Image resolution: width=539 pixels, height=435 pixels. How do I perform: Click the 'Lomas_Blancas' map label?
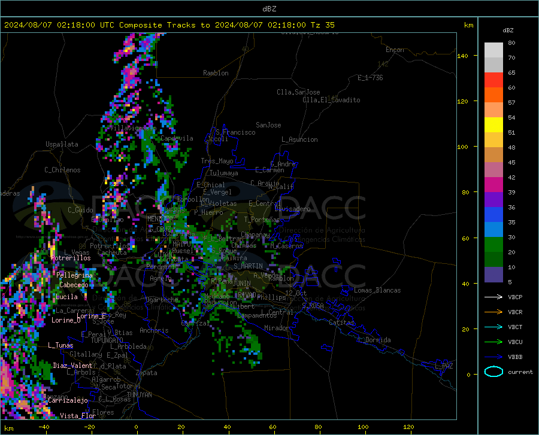tap(377, 290)
